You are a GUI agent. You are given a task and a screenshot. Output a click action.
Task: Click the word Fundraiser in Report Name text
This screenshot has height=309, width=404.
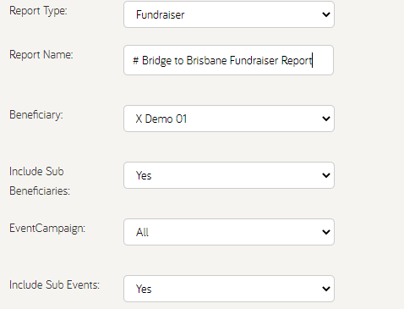pyautogui.click(x=254, y=60)
